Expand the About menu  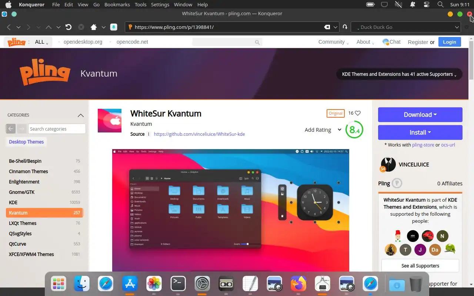click(365, 42)
